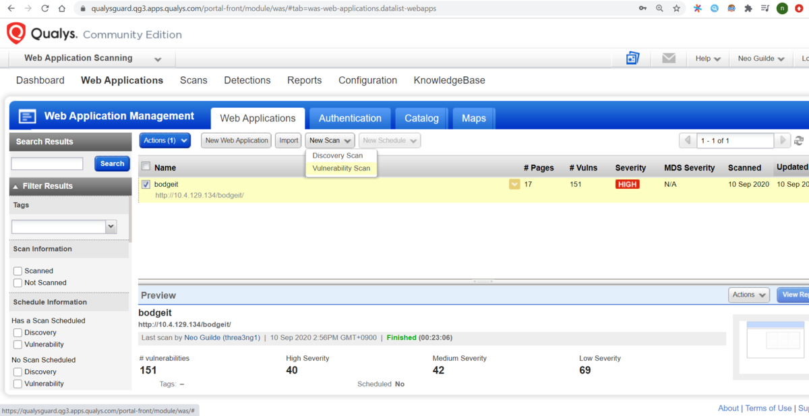
Task: Click bodgeit URL http://10.4.129.134/bodgeit/ in row
Action: pyautogui.click(x=200, y=196)
